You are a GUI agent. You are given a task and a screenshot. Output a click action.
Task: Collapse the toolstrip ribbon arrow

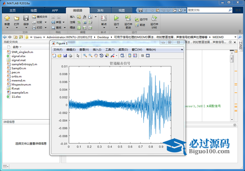pyautogui.click(x=240, y=31)
